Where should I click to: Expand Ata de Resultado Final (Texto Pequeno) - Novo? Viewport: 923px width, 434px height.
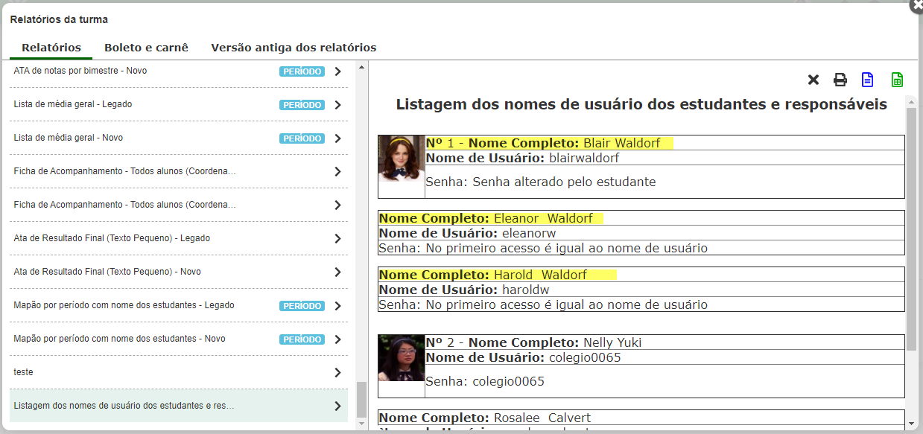337,272
